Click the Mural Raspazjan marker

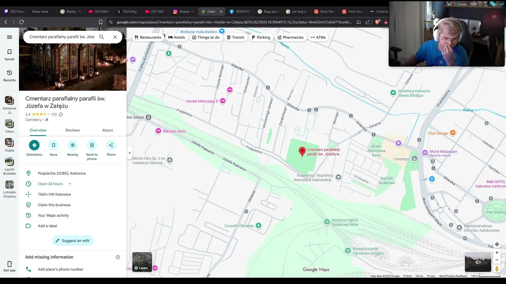click(x=425, y=152)
